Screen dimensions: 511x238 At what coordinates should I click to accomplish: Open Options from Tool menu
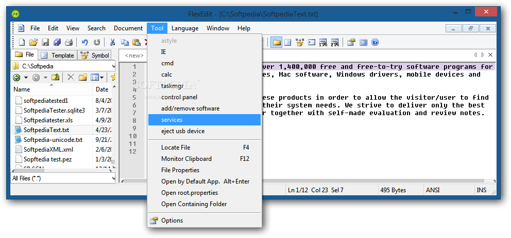pyautogui.click(x=205, y=221)
